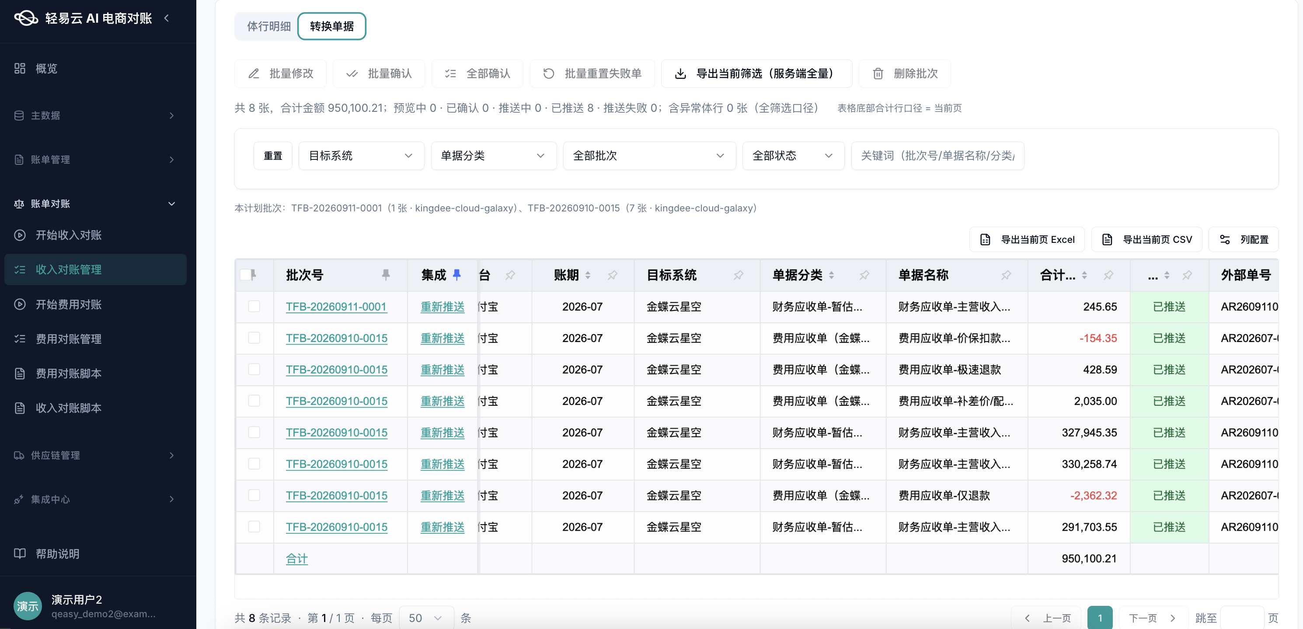Open 全部状态 filter dropdown
Image resolution: width=1303 pixels, height=629 pixels.
(x=793, y=156)
